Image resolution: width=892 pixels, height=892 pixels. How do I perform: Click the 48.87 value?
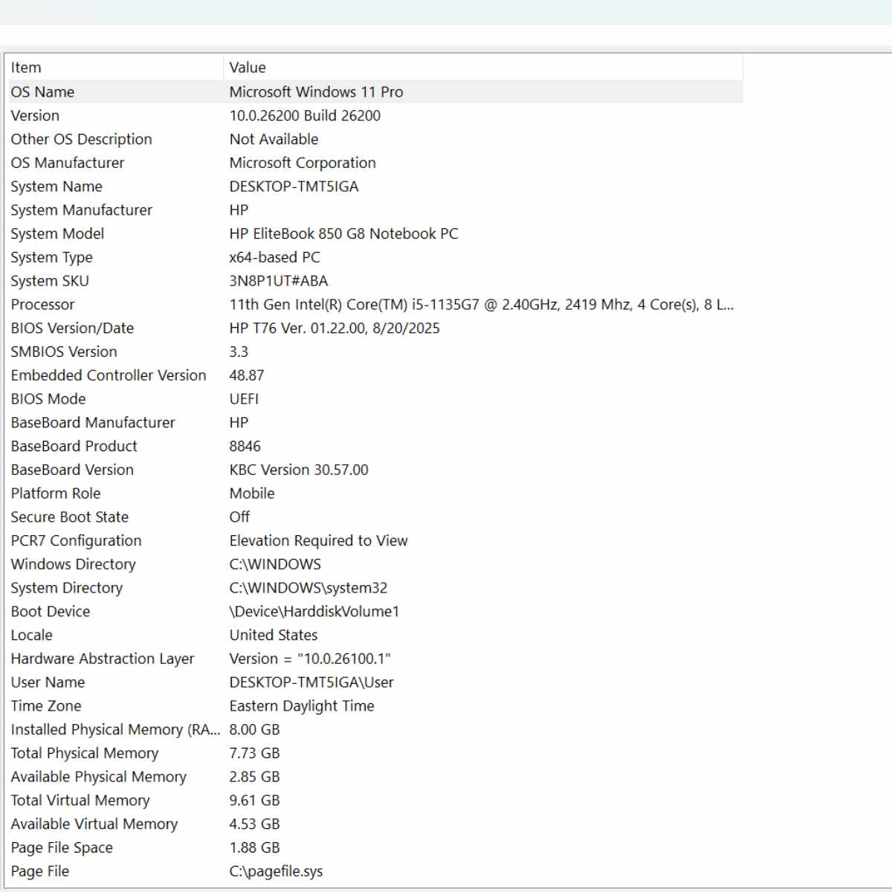coord(247,375)
